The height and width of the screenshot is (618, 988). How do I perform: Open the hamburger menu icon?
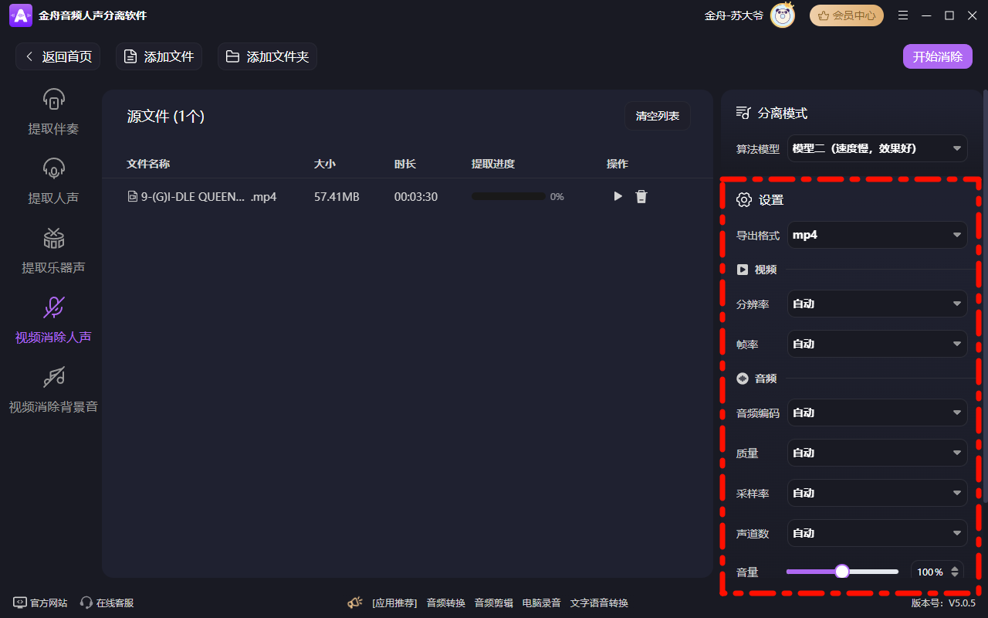(903, 15)
